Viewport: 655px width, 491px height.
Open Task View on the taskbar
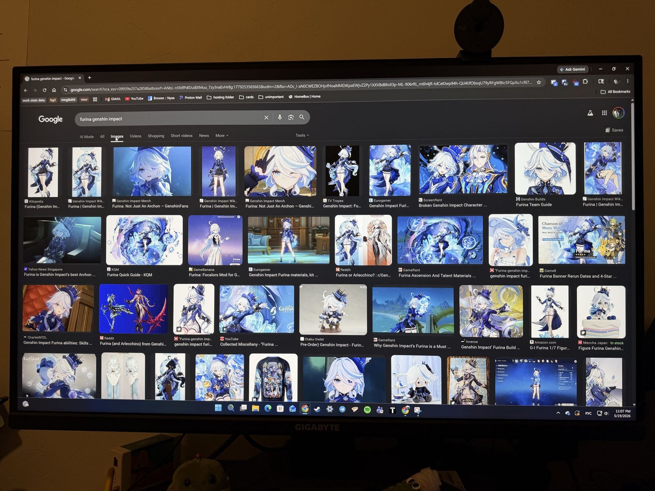[x=243, y=408]
